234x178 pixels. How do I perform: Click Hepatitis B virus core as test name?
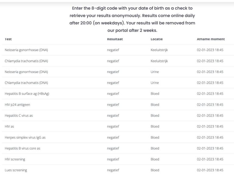click(22, 148)
